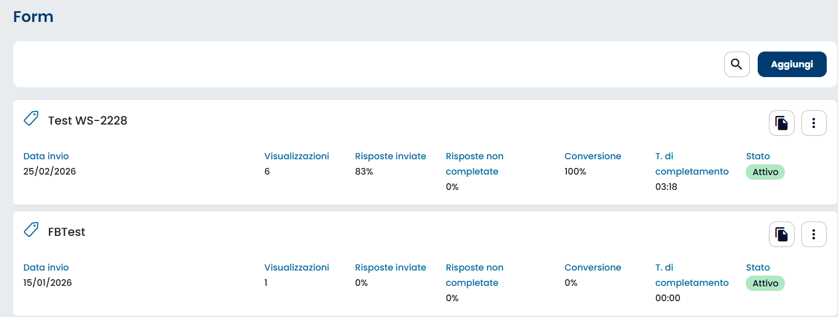
Task: Click Data invio label in Test WS-2228
Action: 46,156
